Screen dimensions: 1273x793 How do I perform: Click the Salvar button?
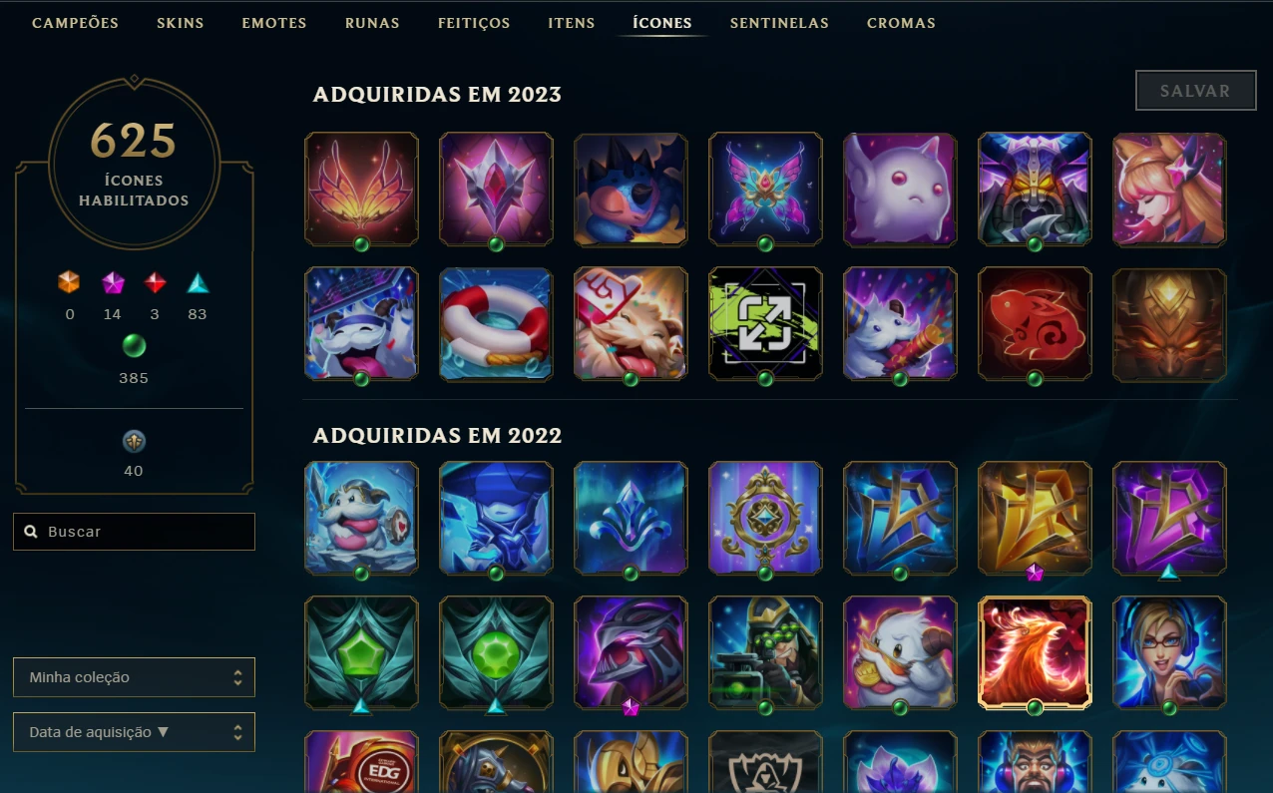1195,91
